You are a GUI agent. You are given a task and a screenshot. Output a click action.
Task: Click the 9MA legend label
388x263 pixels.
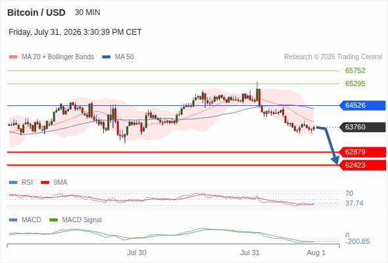(61, 182)
